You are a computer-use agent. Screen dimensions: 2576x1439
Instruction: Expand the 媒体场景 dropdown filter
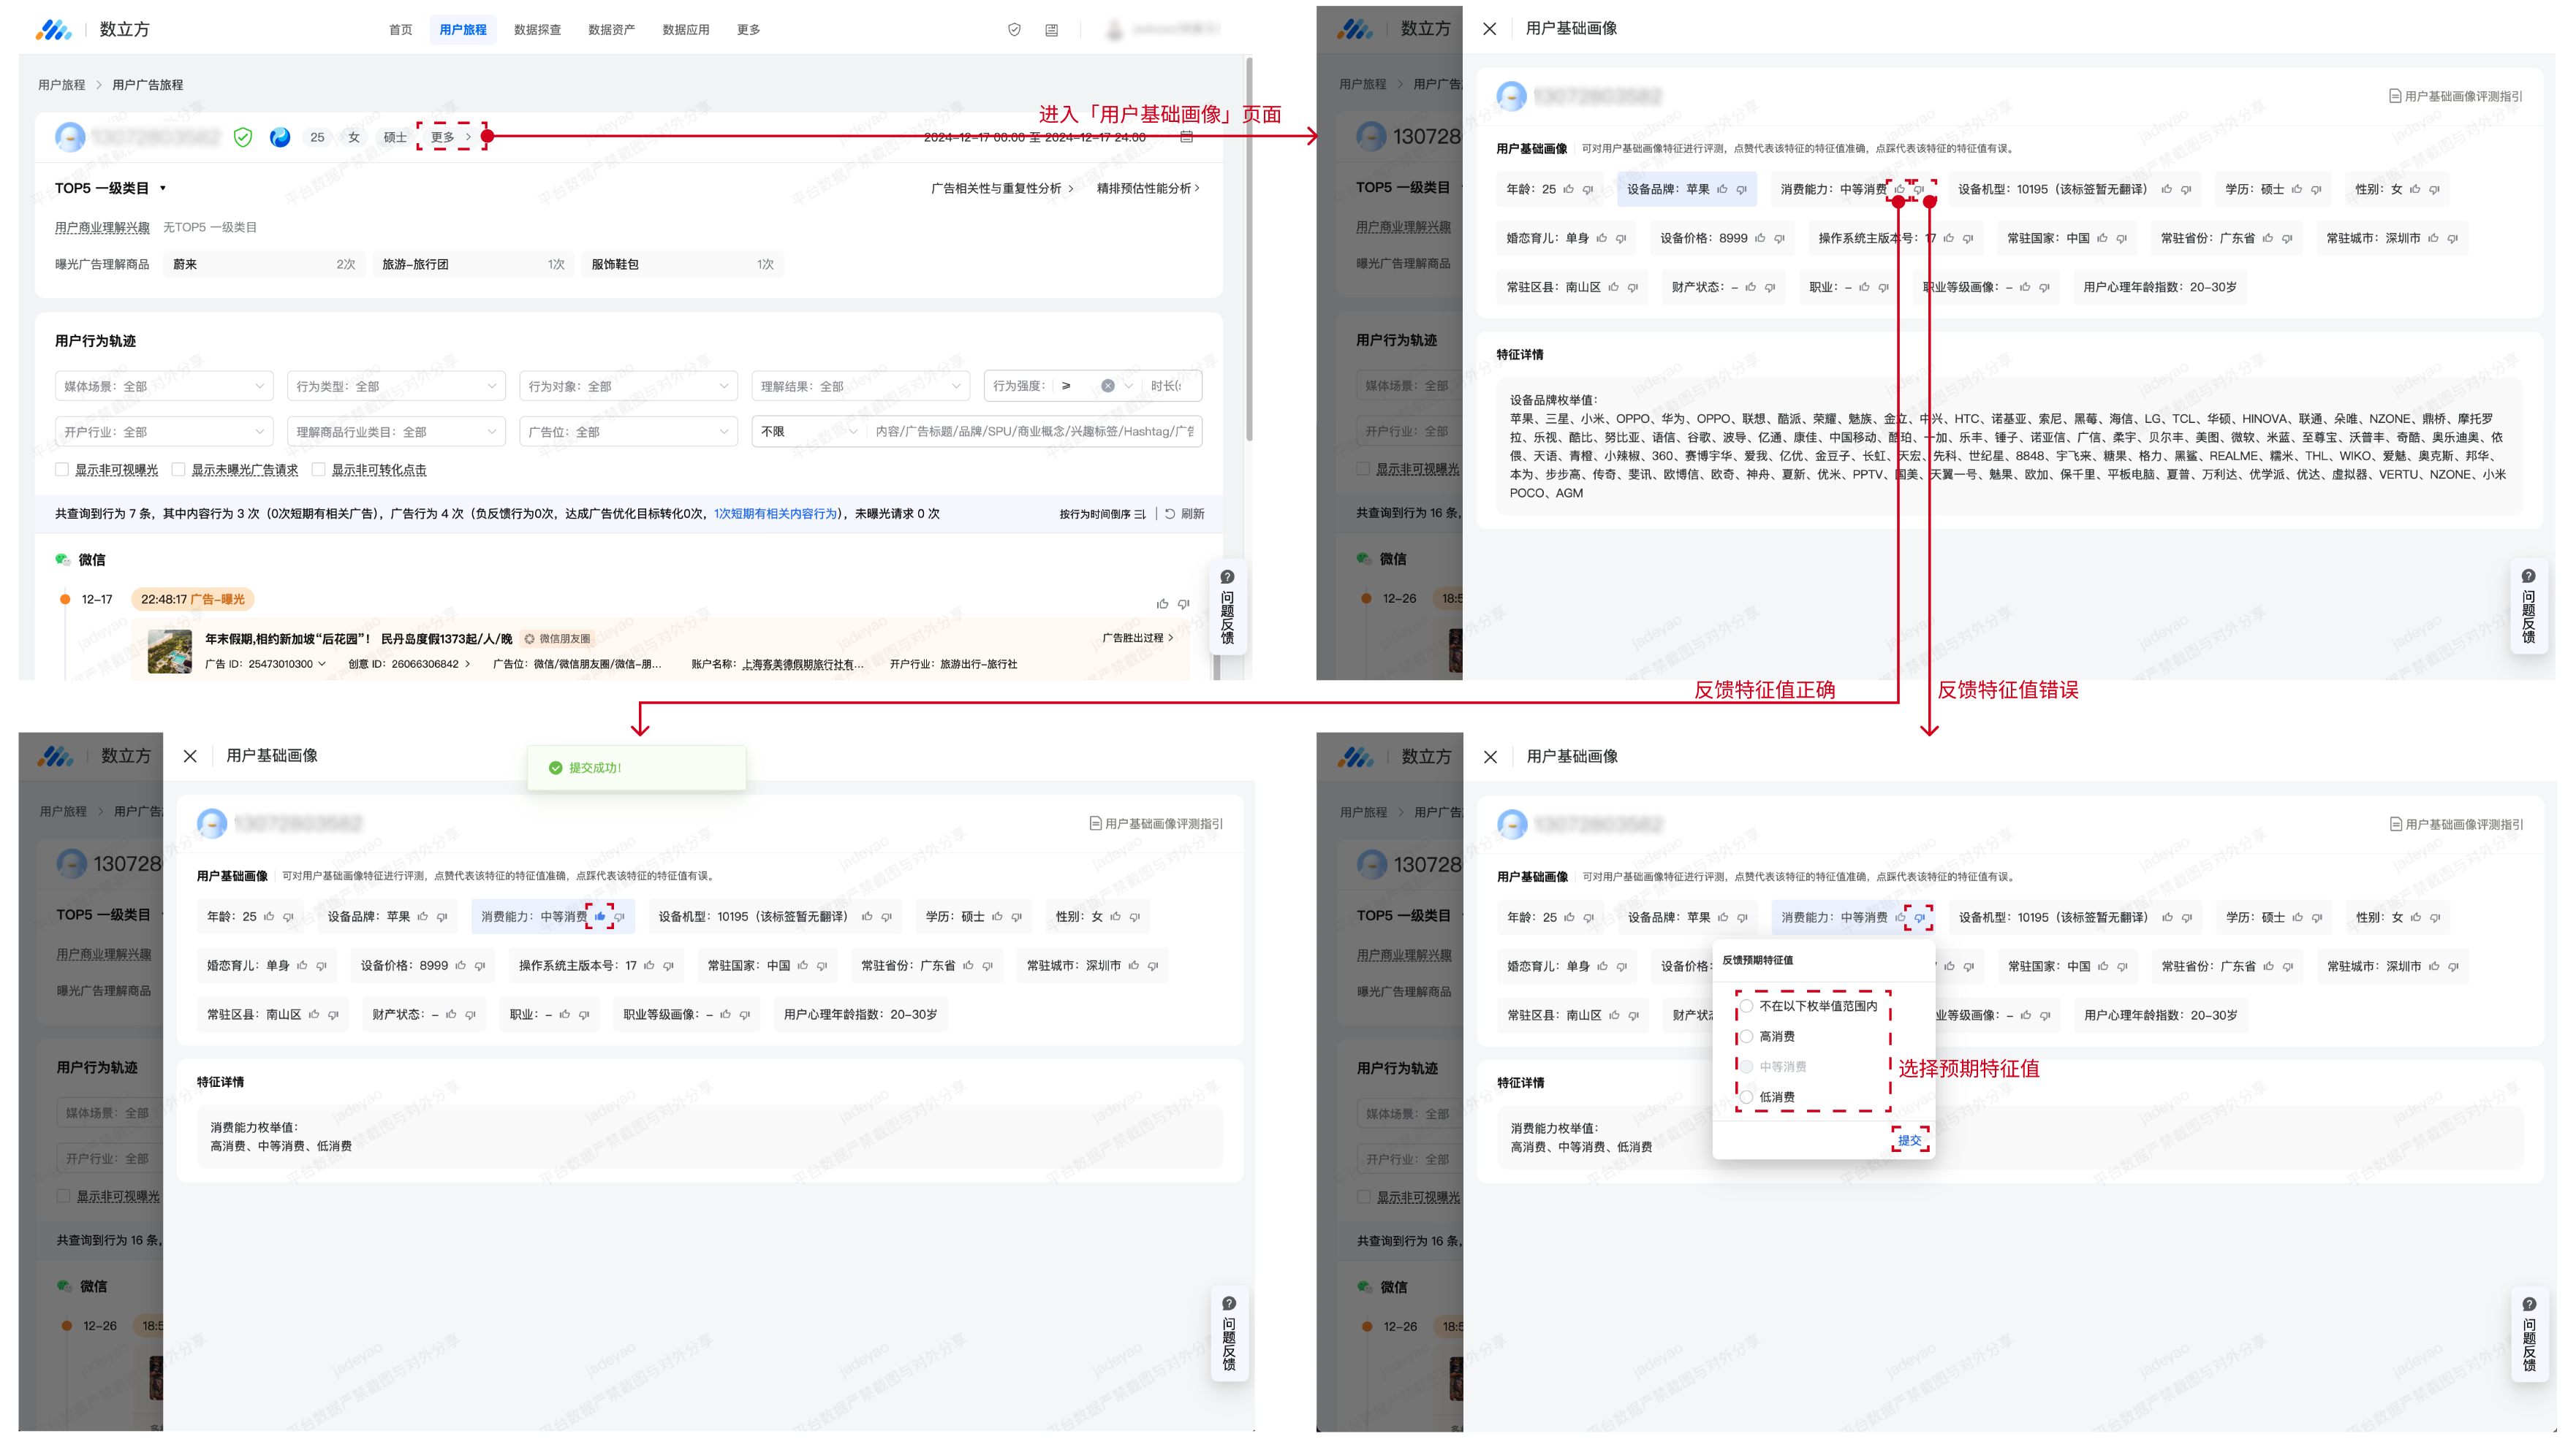tap(164, 386)
